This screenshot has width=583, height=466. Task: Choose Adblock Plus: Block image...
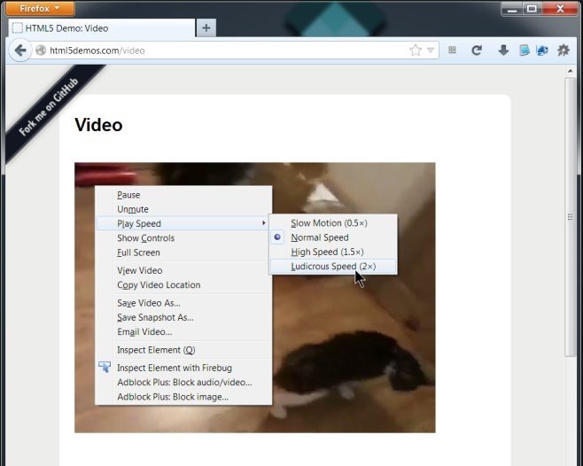point(183,397)
